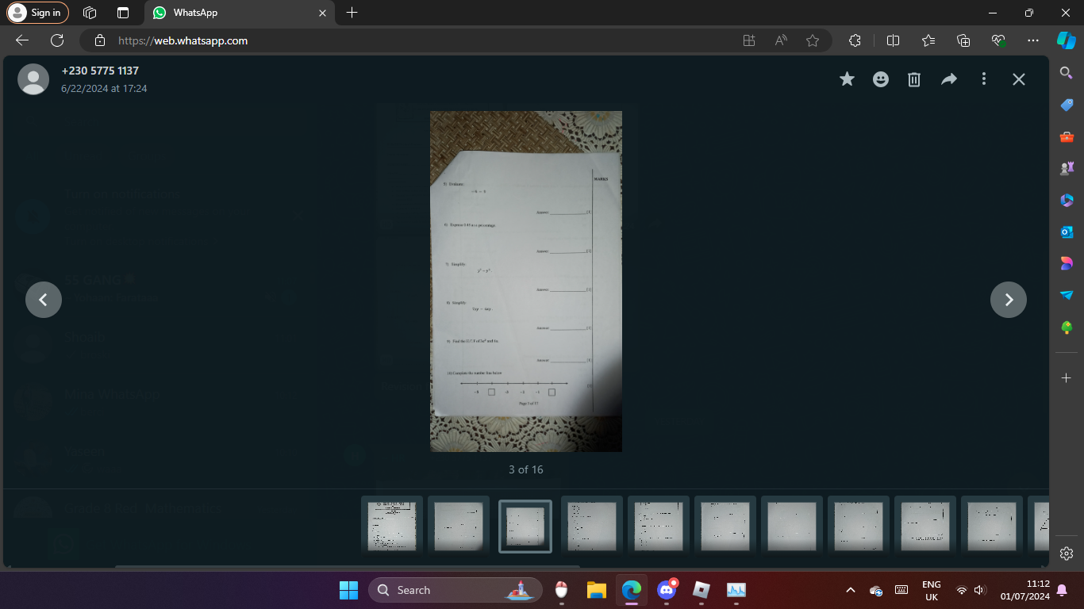The width and height of the screenshot is (1084, 609).
Task: Open Browser essentials heart icon
Action: (999, 40)
